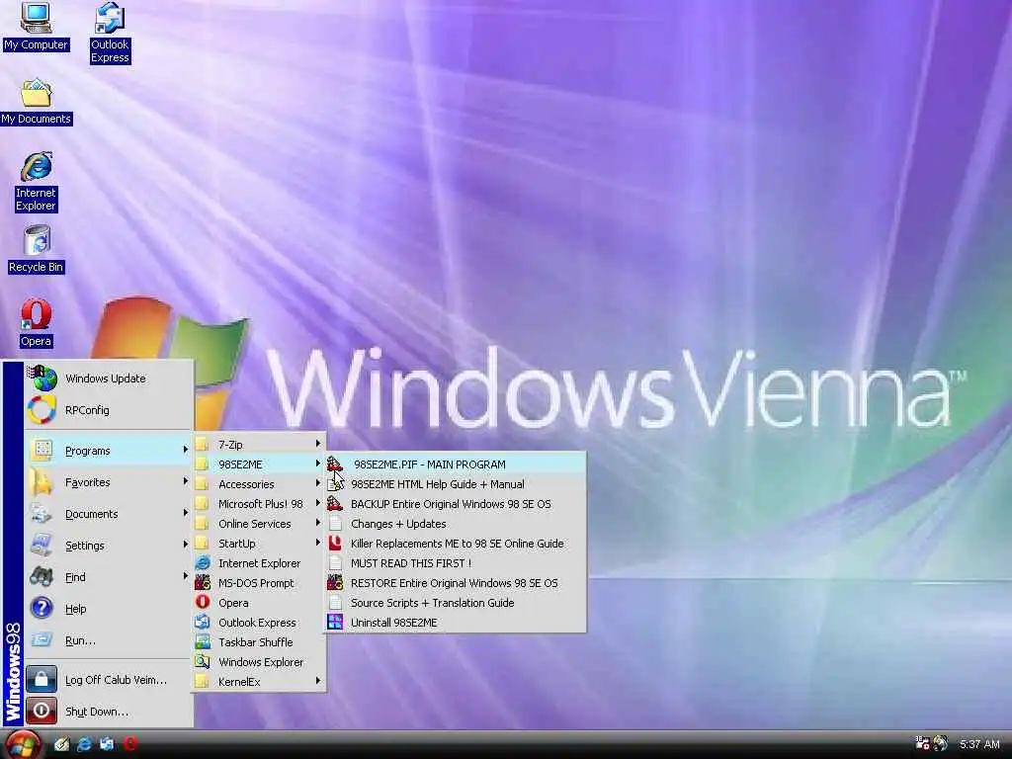Click the Windows Explorer label
Viewport: 1012px width, 759px height.
(261, 662)
